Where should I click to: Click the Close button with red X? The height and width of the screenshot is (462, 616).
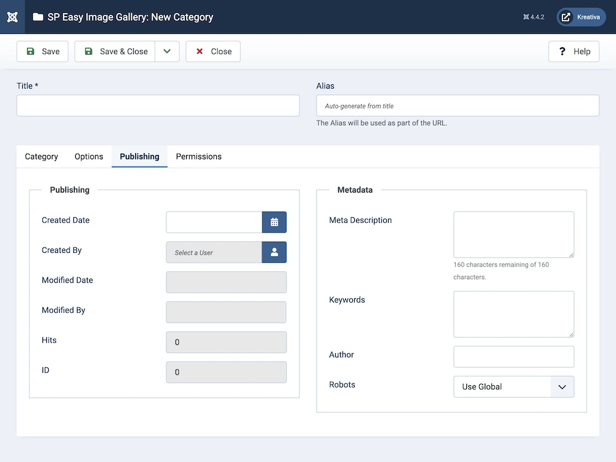click(213, 52)
